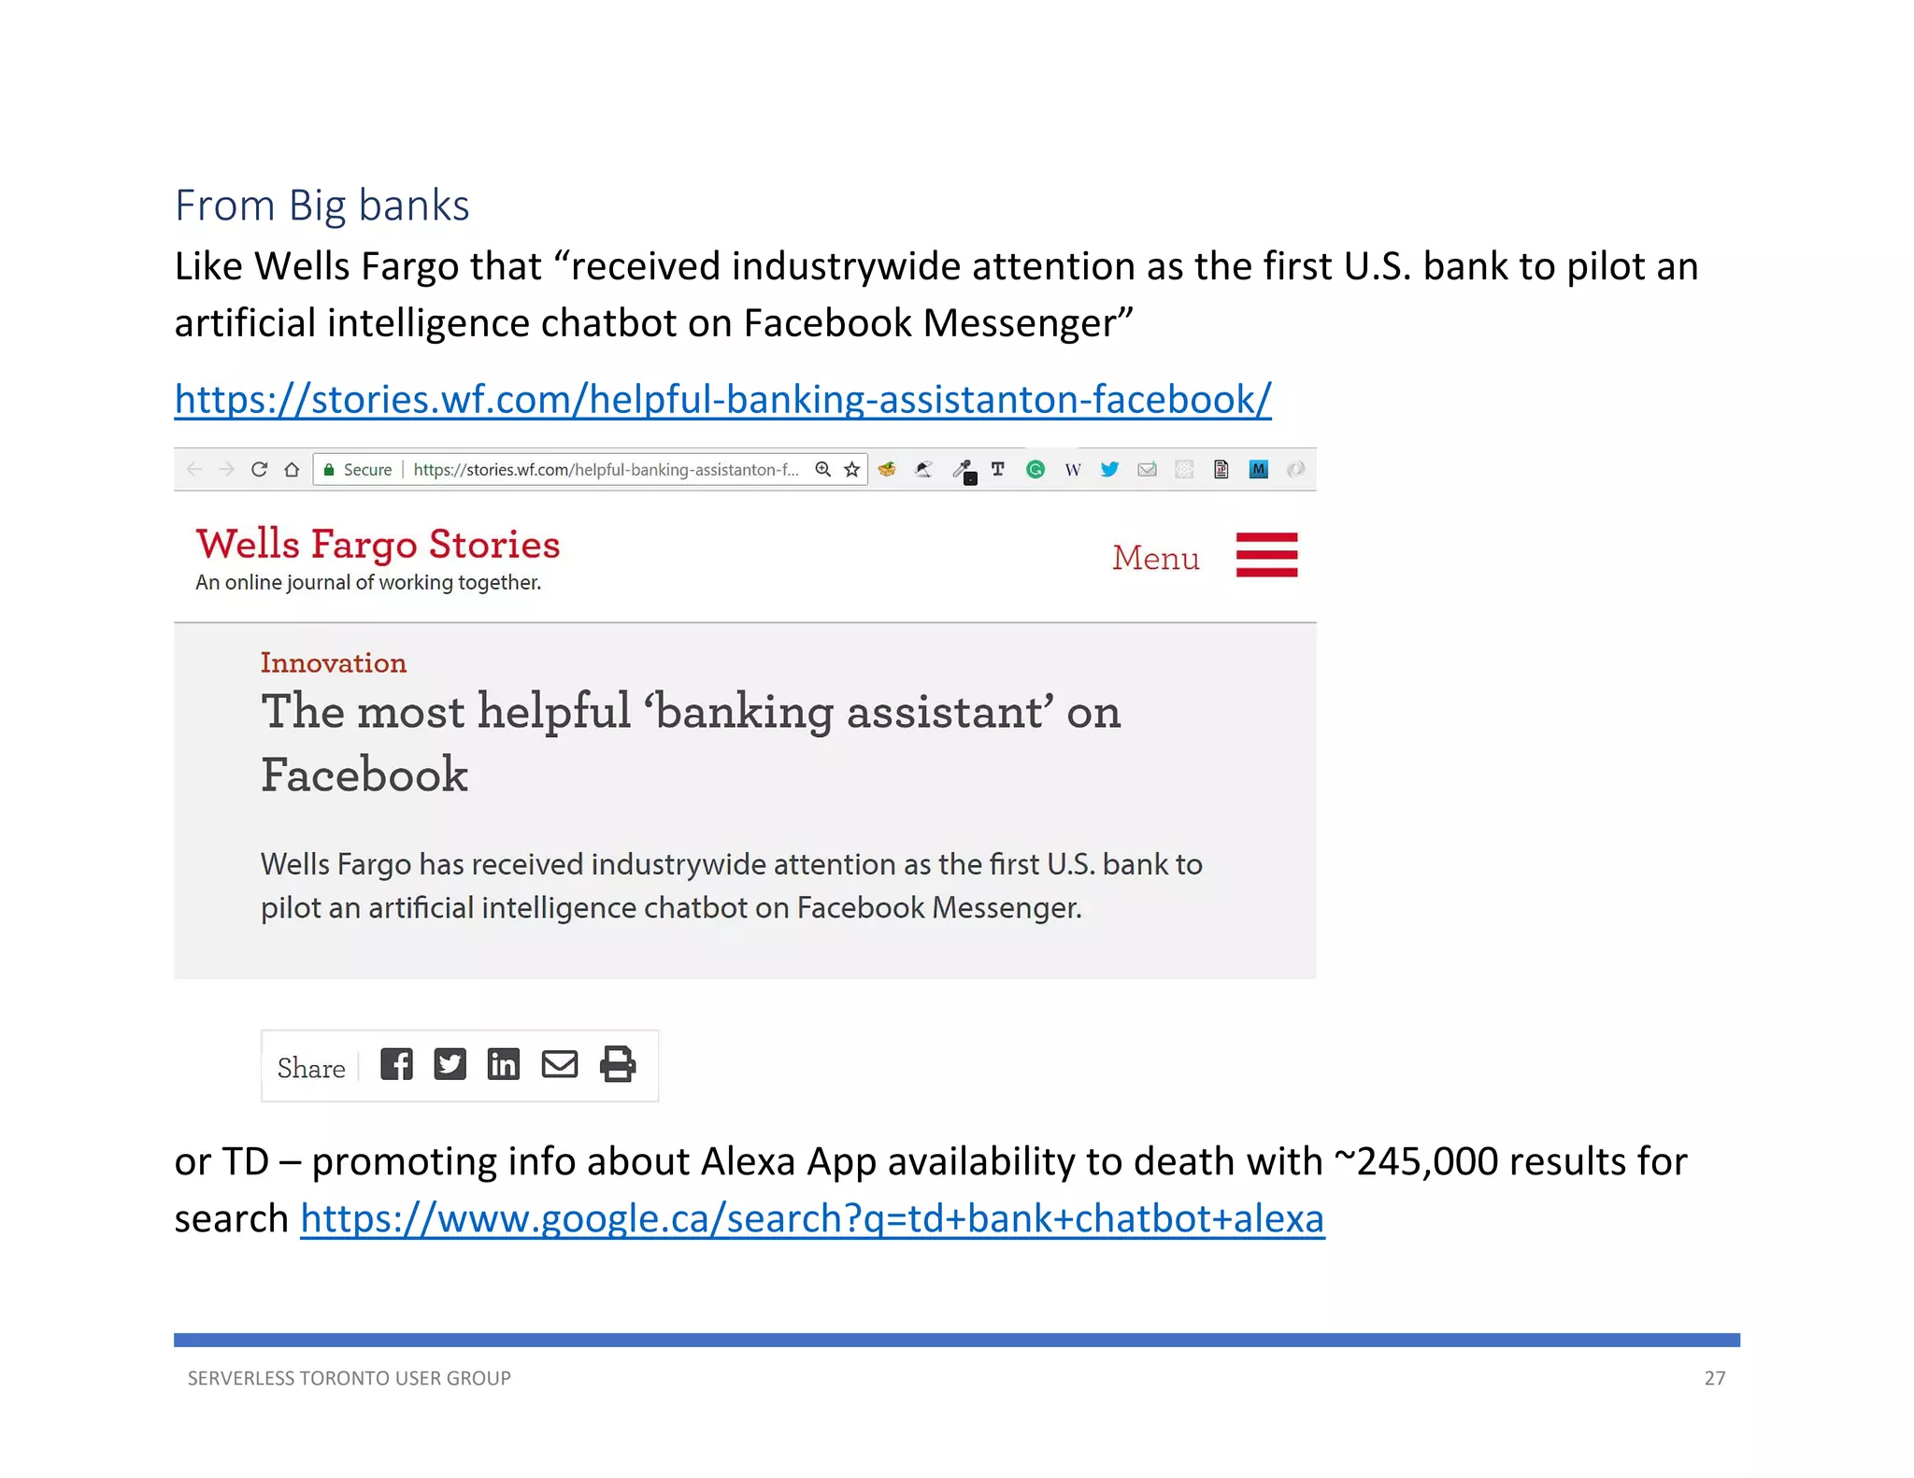Click the greyed-out circular extension icon
Screen dimensions: 1914x1478
[x=1295, y=469]
